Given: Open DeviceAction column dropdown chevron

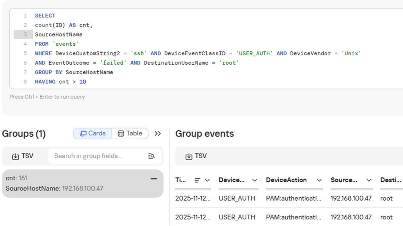Looking at the screenshot, I should click(x=319, y=180).
